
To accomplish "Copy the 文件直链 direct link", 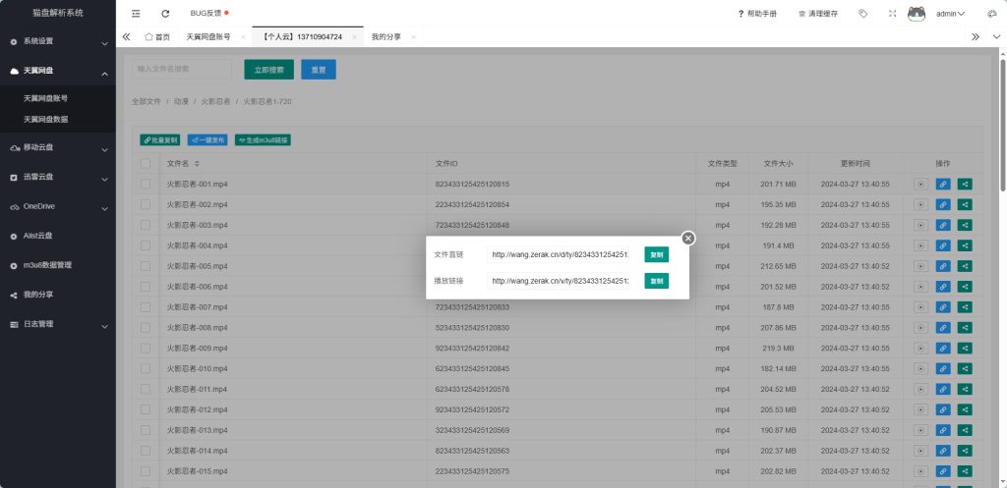I will point(656,254).
